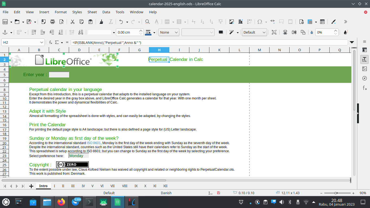The height and width of the screenshot is (208, 370).
Task: Expand the formula bar
Action: click(352, 42)
